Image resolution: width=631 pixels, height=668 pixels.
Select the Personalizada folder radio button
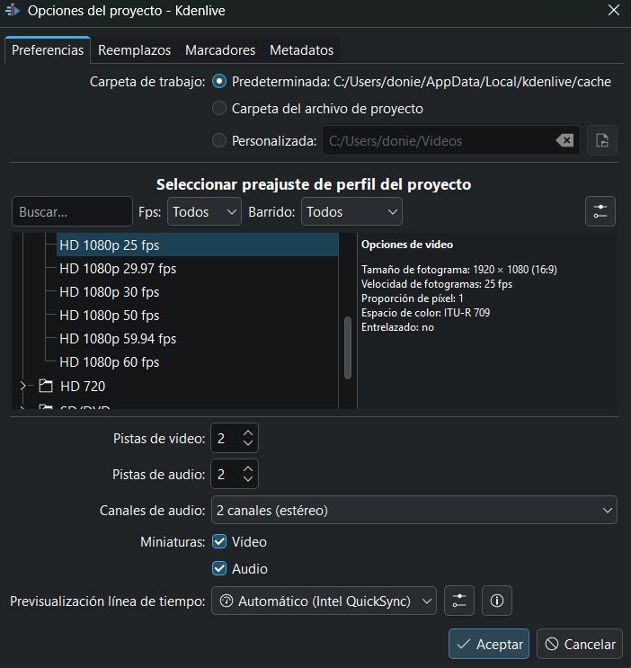tap(219, 140)
